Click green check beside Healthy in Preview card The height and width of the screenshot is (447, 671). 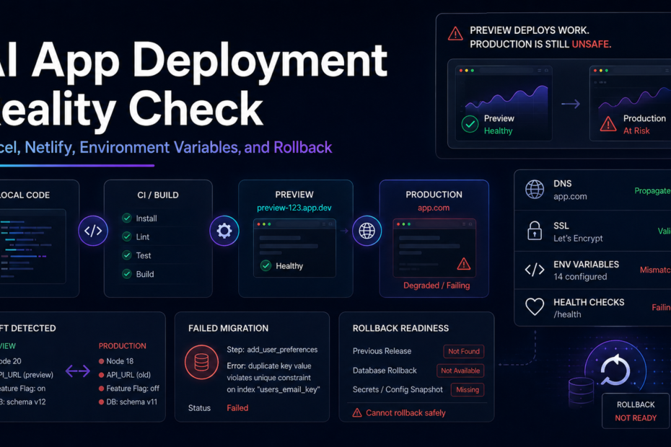[x=266, y=265]
